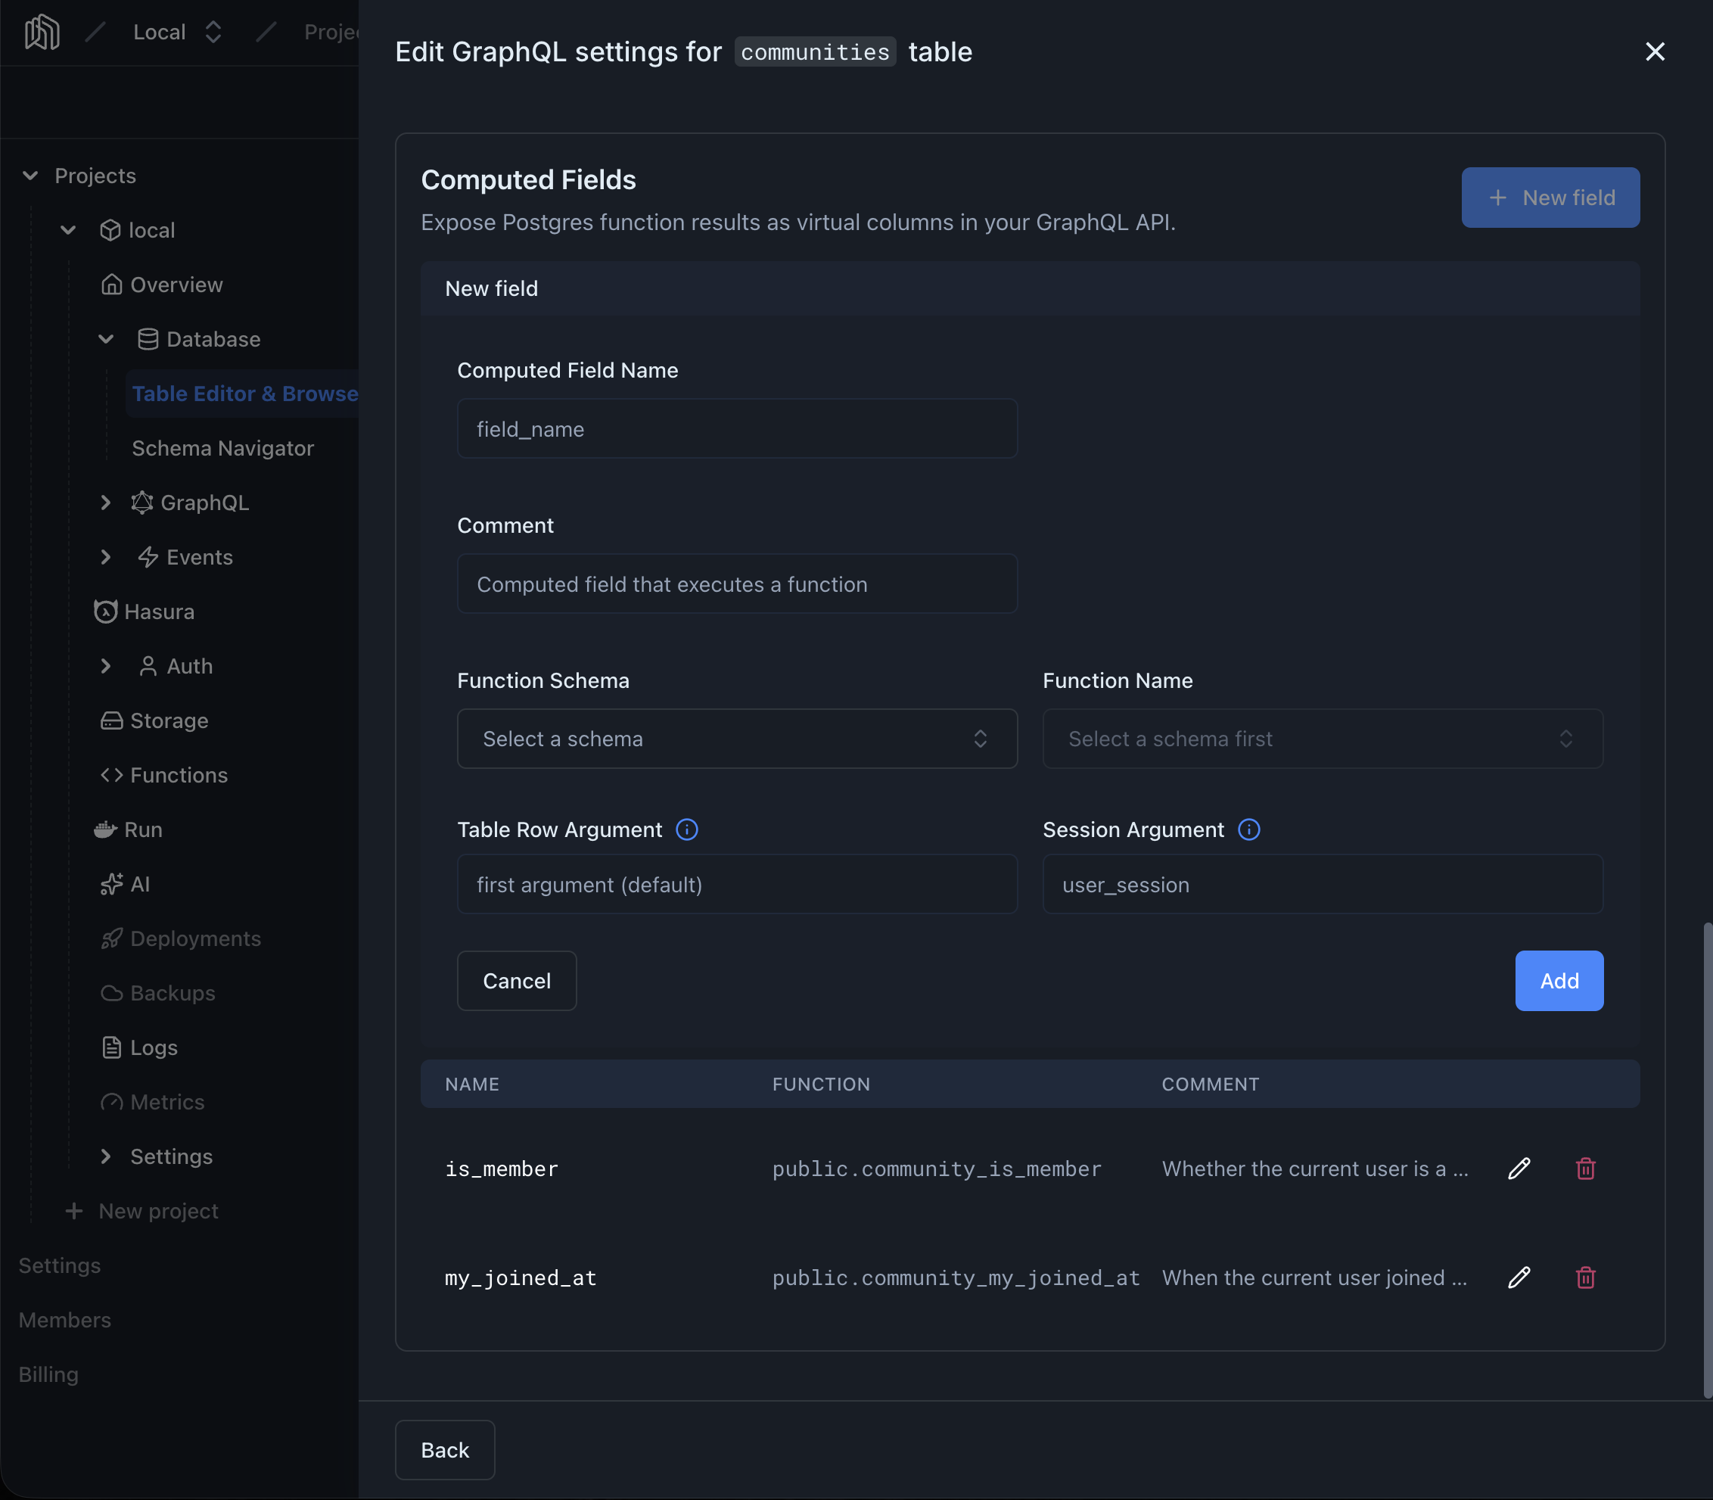Open the Local workspace switcher arrows
1713x1500 pixels.
213,33
